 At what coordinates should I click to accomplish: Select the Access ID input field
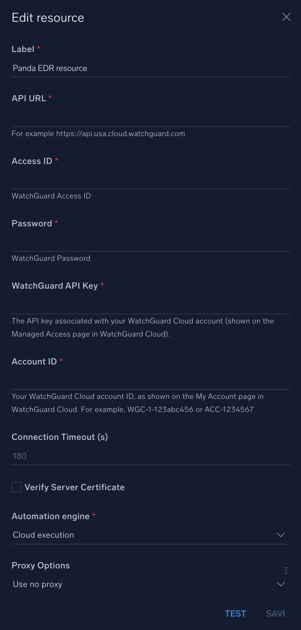pyautogui.click(x=150, y=180)
